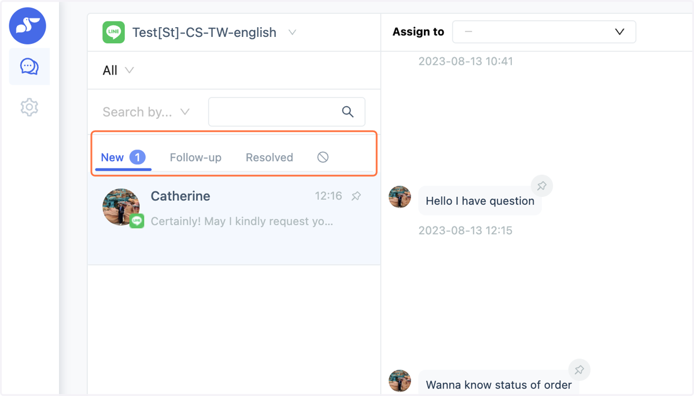
Task: Click the magnifying glass search icon
Action: click(348, 112)
